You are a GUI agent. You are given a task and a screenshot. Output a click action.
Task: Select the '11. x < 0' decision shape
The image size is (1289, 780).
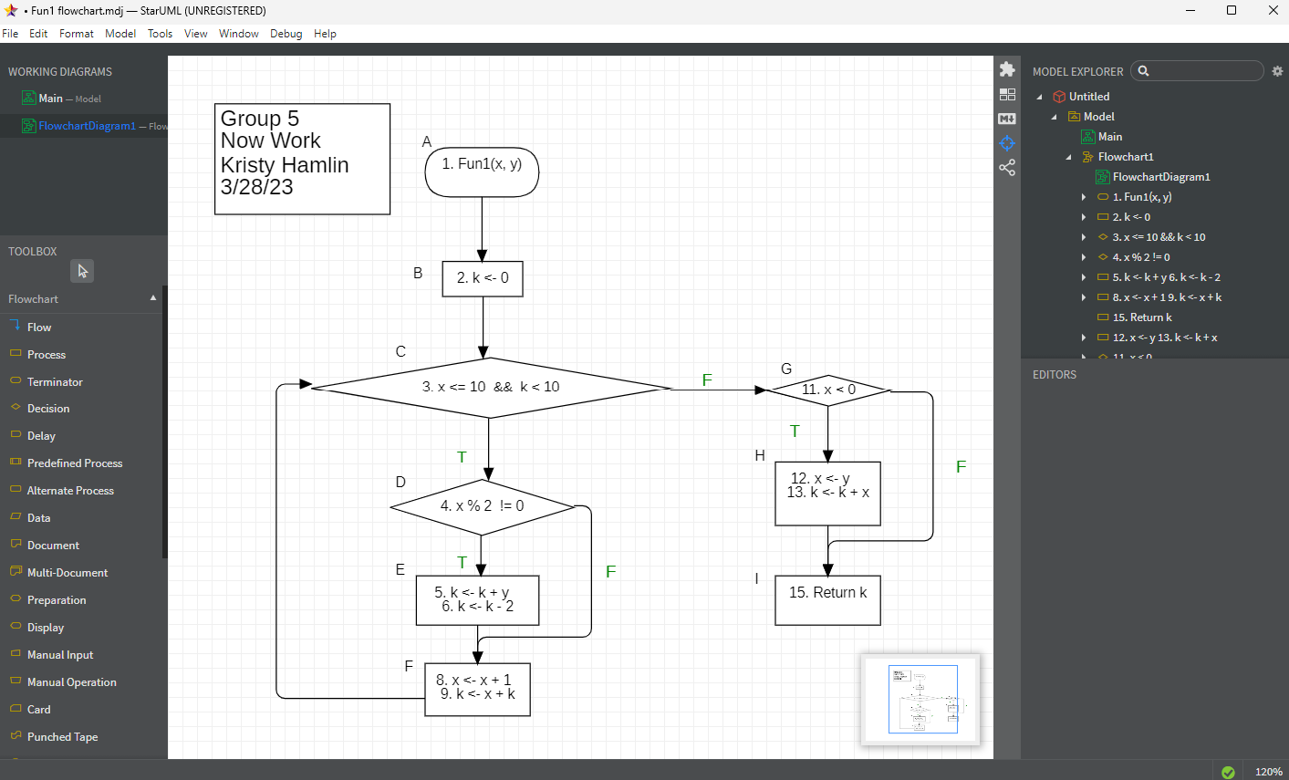(828, 390)
